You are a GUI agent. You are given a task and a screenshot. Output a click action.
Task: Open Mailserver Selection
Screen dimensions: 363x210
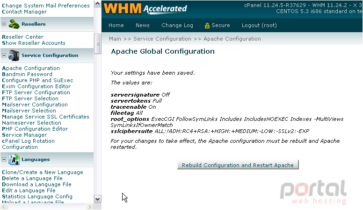tap(29, 111)
